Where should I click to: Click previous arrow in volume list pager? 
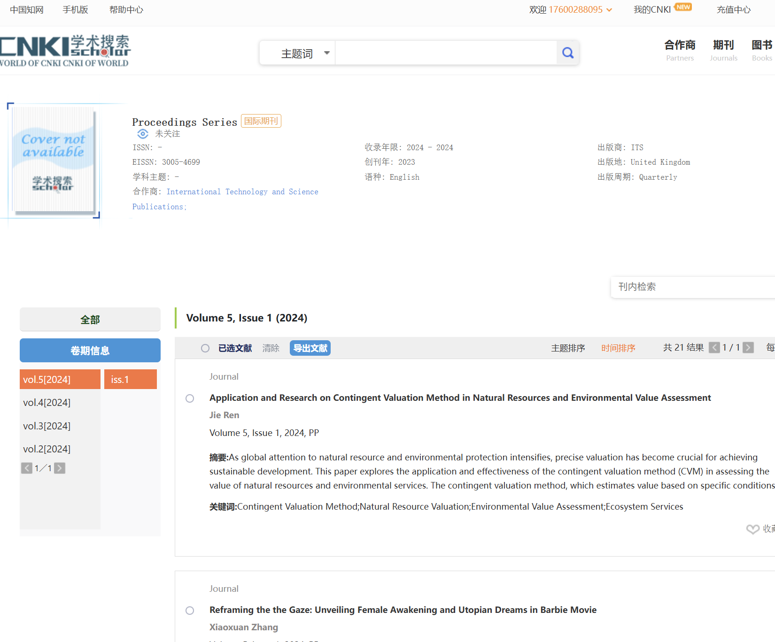coord(27,468)
